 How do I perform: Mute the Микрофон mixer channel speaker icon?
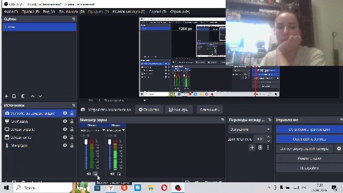[x=112, y=174]
